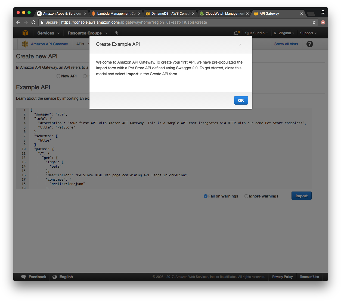Viewport: 341px width, 301px height.
Task: Choose the New API radio button
Action: tap(58, 76)
